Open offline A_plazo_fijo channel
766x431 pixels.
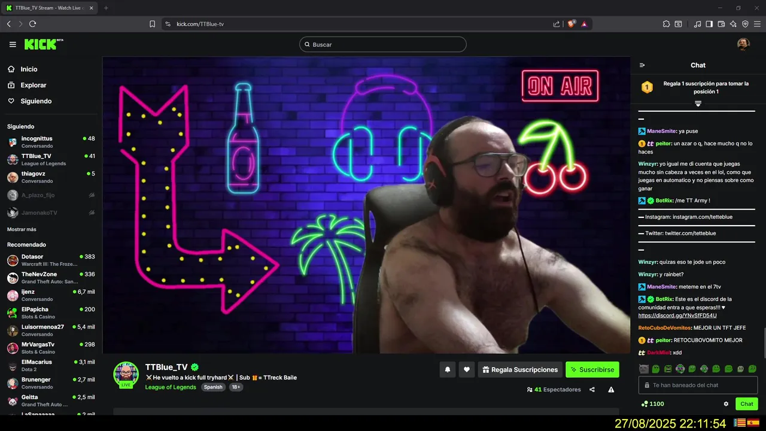pyautogui.click(x=51, y=195)
